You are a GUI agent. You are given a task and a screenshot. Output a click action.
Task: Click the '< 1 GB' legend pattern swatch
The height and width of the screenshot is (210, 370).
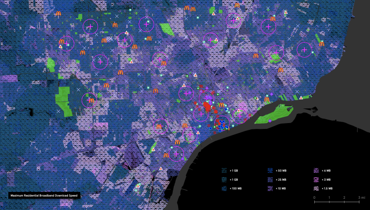pyautogui.click(x=224, y=180)
